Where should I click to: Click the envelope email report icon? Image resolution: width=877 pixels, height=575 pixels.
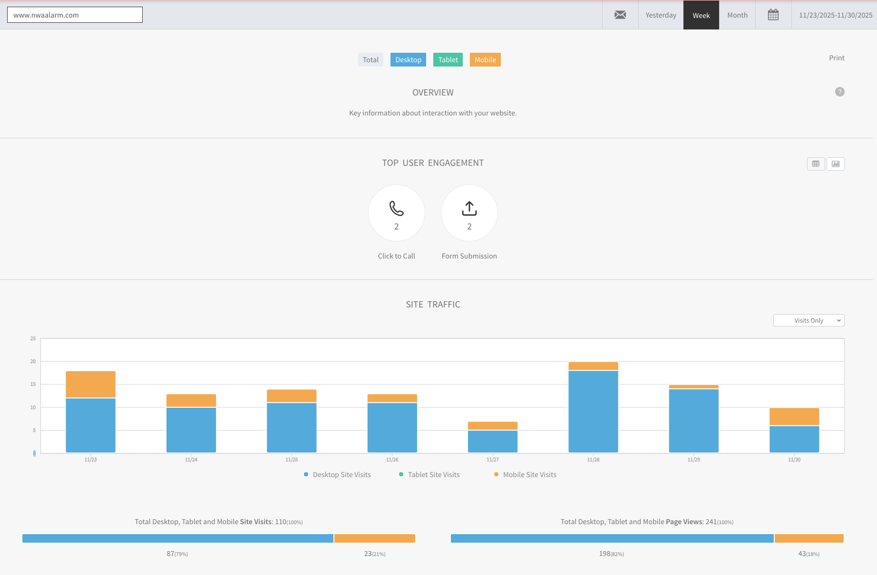620,15
